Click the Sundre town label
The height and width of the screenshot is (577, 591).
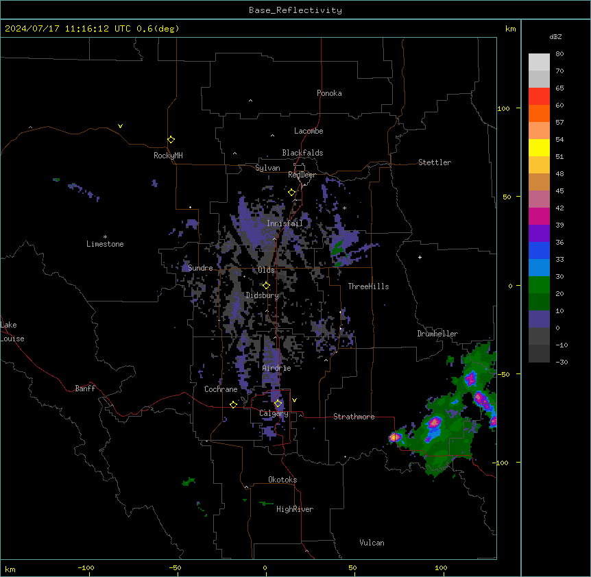(200, 268)
